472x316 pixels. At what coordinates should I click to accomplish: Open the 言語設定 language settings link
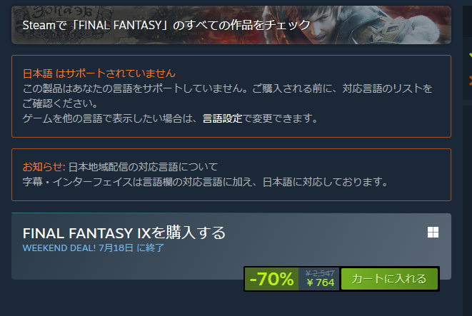click(x=222, y=118)
